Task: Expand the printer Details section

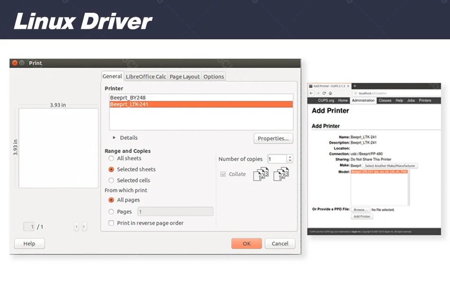Action: pos(114,138)
